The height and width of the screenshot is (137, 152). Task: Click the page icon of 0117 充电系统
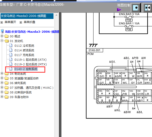[x=11, y=55]
